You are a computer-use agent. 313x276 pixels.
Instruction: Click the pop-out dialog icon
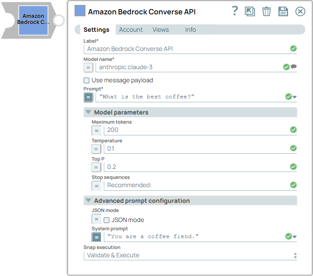(250, 11)
